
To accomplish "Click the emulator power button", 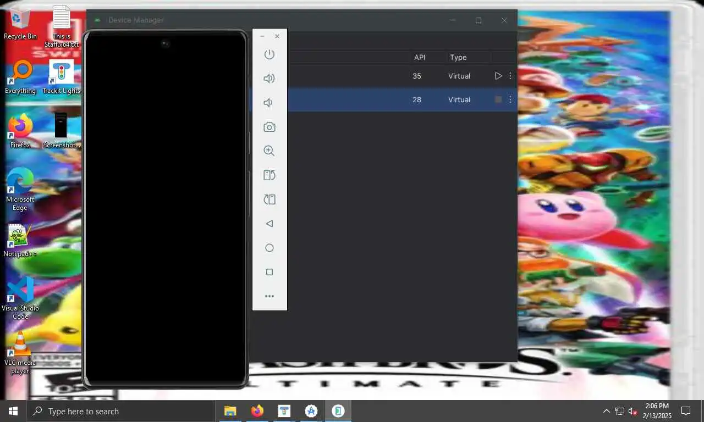I will tap(269, 54).
